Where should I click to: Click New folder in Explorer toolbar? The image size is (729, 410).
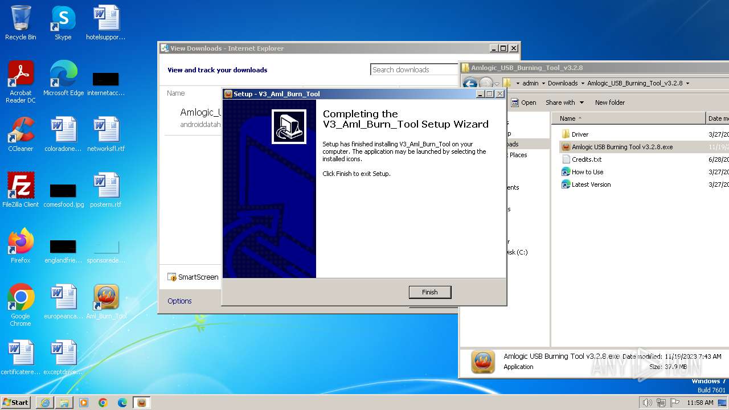click(x=610, y=102)
